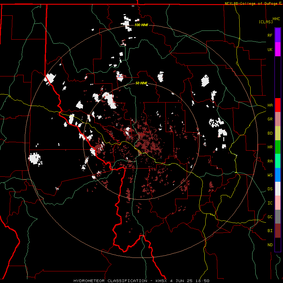Click the HA red legend swatch

click(x=278, y=105)
